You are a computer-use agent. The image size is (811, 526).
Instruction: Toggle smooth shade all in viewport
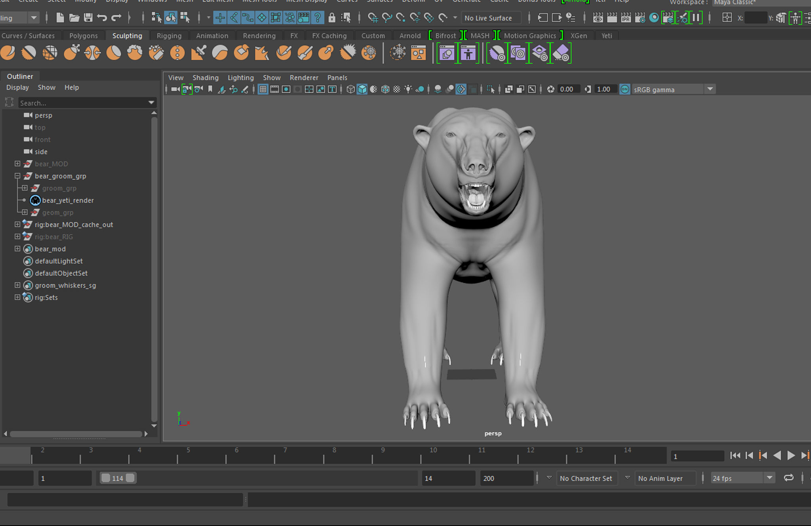pos(362,89)
